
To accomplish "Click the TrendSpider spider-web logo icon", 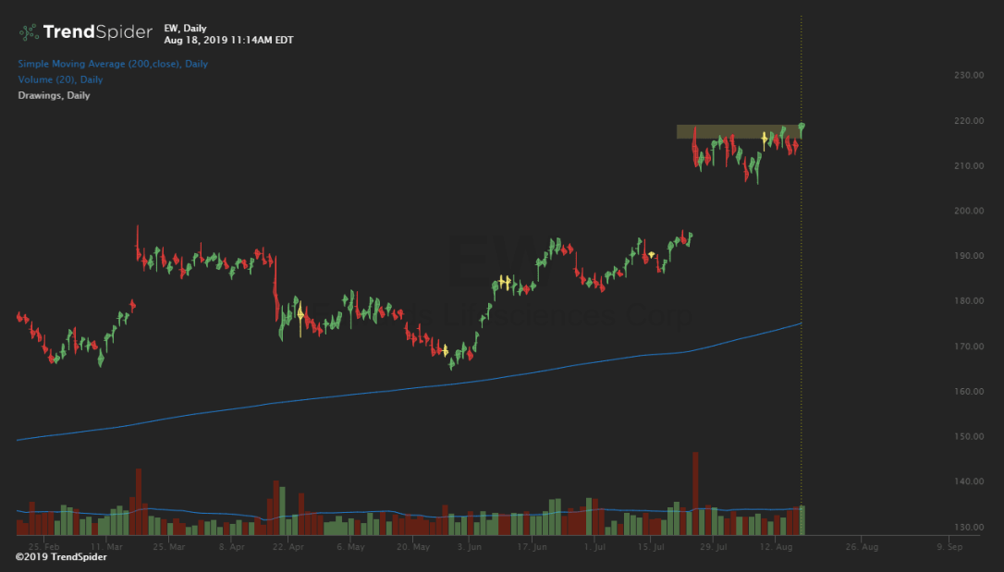I will coord(30,33).
